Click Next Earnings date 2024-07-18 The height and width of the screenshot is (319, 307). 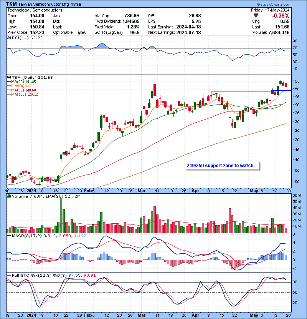(188, 32)
